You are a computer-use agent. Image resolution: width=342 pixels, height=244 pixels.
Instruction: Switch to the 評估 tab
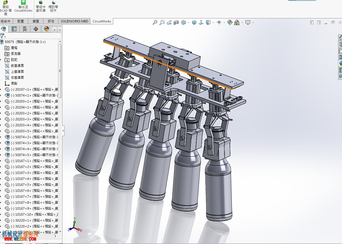pos(51,21)
